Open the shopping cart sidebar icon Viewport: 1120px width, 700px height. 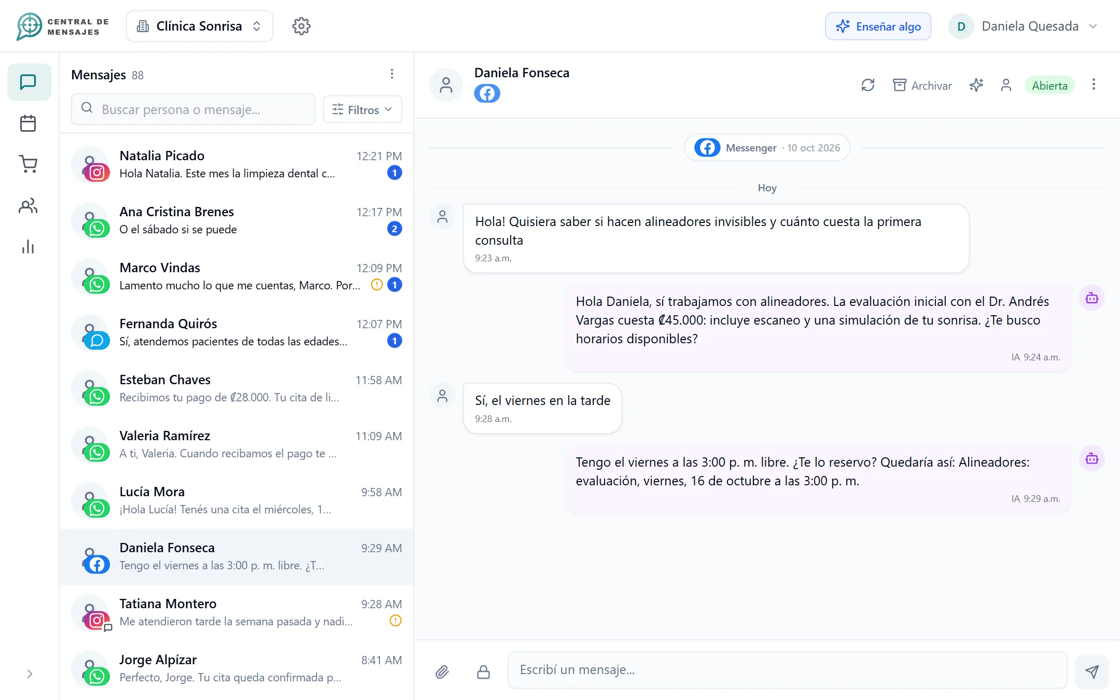click(x=29, y=164)
